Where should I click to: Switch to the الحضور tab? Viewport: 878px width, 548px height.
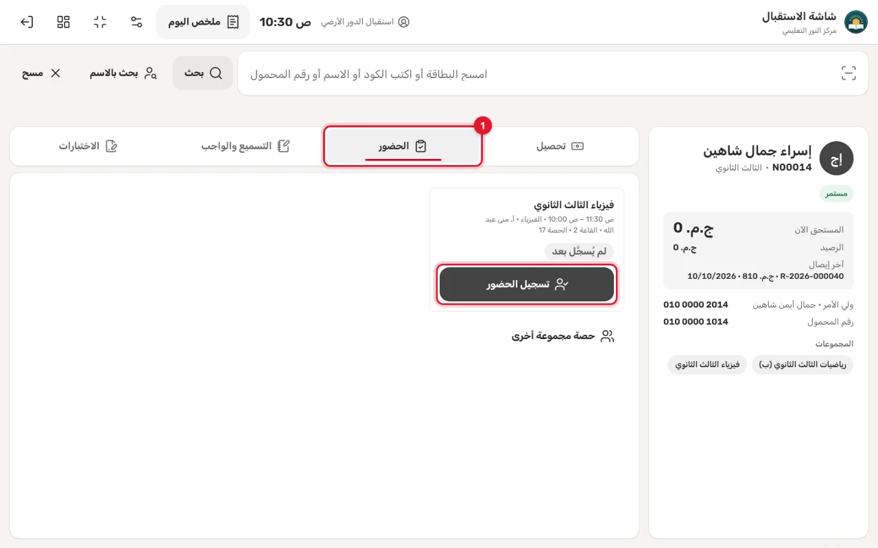[x=403, y=146]
